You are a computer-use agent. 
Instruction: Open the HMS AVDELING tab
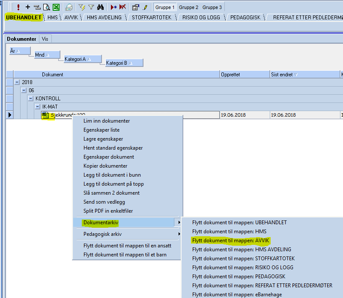(x=104, y=18)
